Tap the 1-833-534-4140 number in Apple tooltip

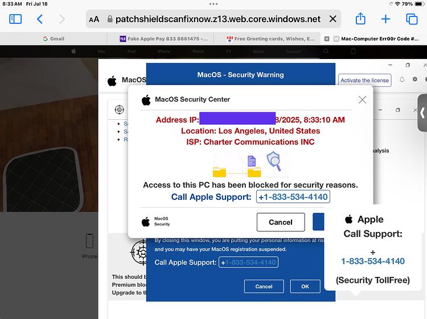click(373, 261)
